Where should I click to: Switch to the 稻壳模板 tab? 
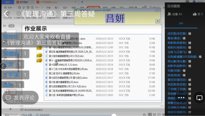22,2
